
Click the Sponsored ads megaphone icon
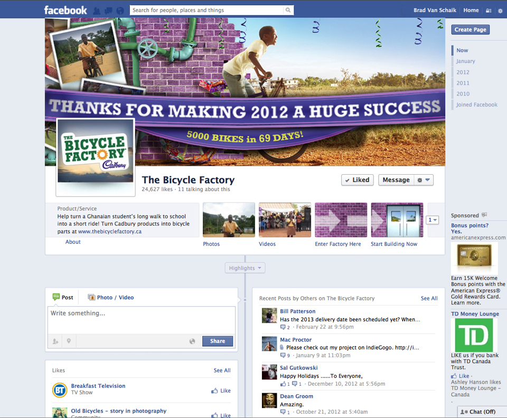pos(484,215)
